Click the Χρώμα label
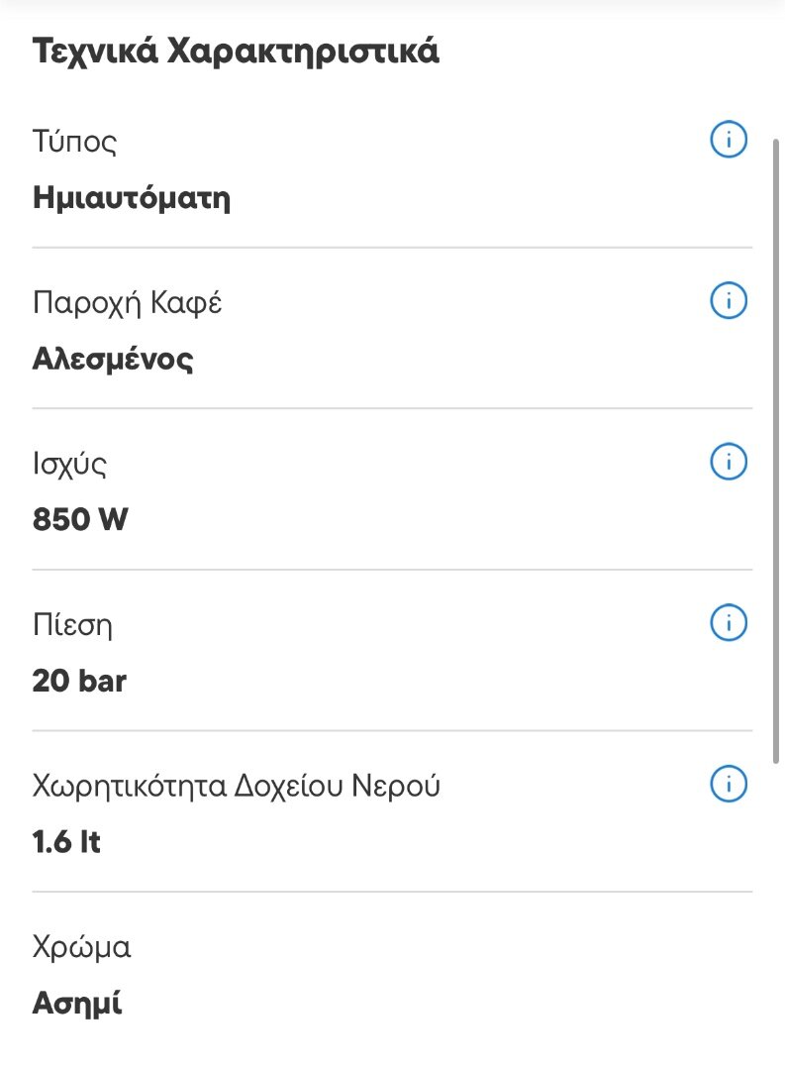 (81, 948)
